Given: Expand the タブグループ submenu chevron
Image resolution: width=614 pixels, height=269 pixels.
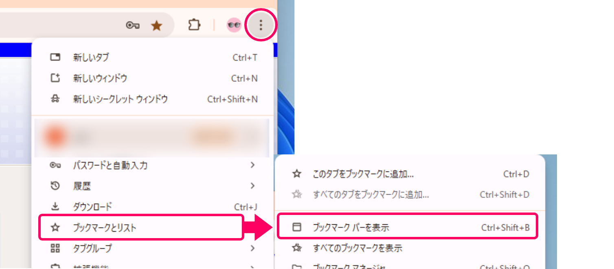Looking at the screenshot, I should [252, 248].
